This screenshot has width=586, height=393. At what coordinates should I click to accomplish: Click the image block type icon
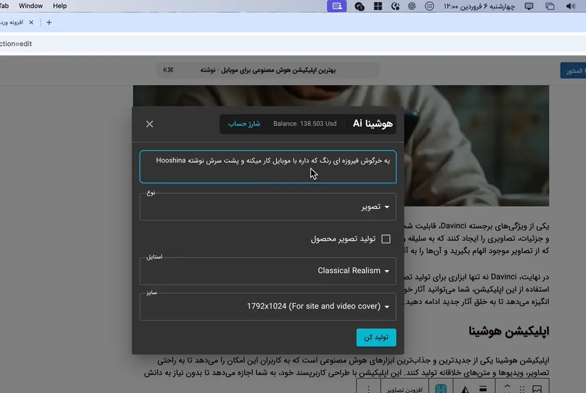(x=537, y=389)
